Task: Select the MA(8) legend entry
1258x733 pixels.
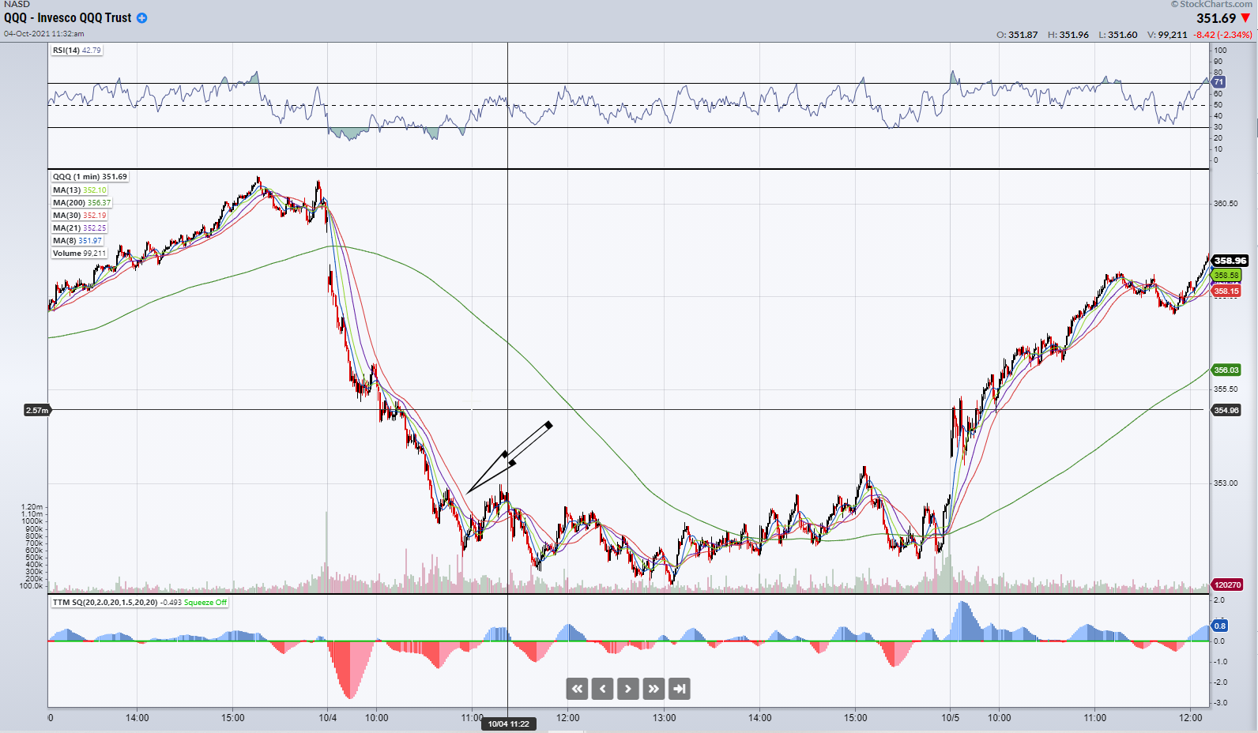Action: tap(77, 240)
